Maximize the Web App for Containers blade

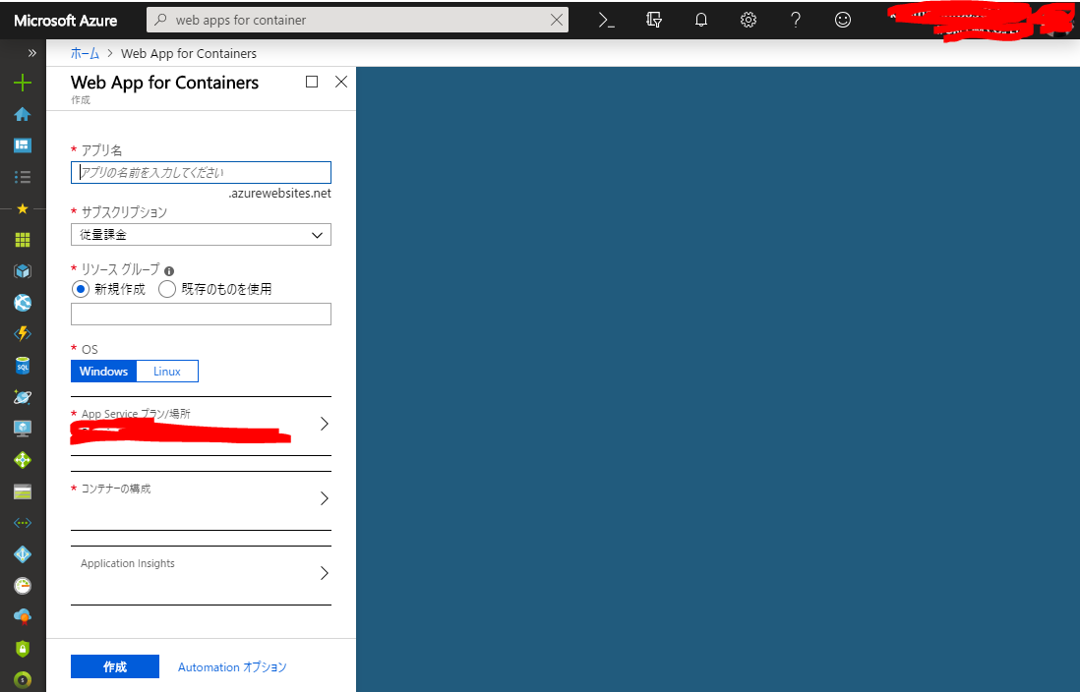[x=312, y=82]
